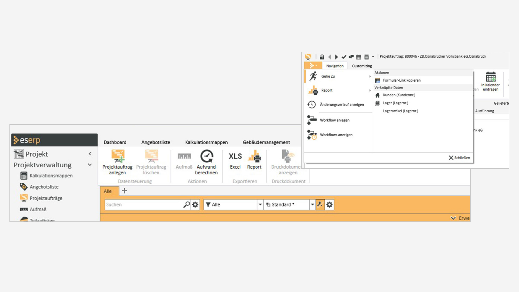Image resolution: width=519 pixels, height=292 pixels.
Task: Click the Ausführung column header
Action: [485, 111]
